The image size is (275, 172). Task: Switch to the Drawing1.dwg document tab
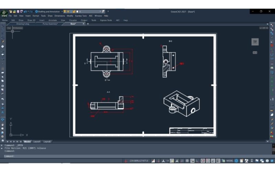coord(23,24)
